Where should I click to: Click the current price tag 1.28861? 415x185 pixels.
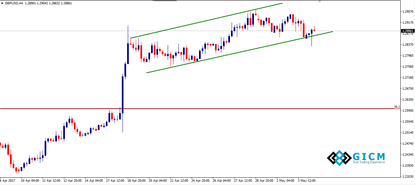tap(408, 31)
